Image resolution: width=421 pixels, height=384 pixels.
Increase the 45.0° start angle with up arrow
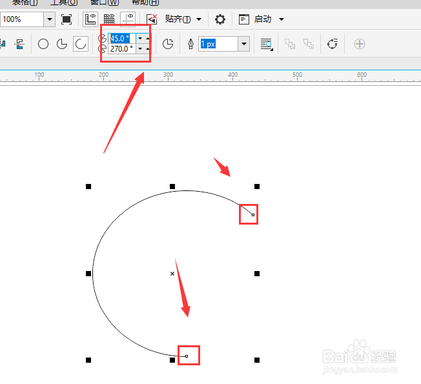148,38
